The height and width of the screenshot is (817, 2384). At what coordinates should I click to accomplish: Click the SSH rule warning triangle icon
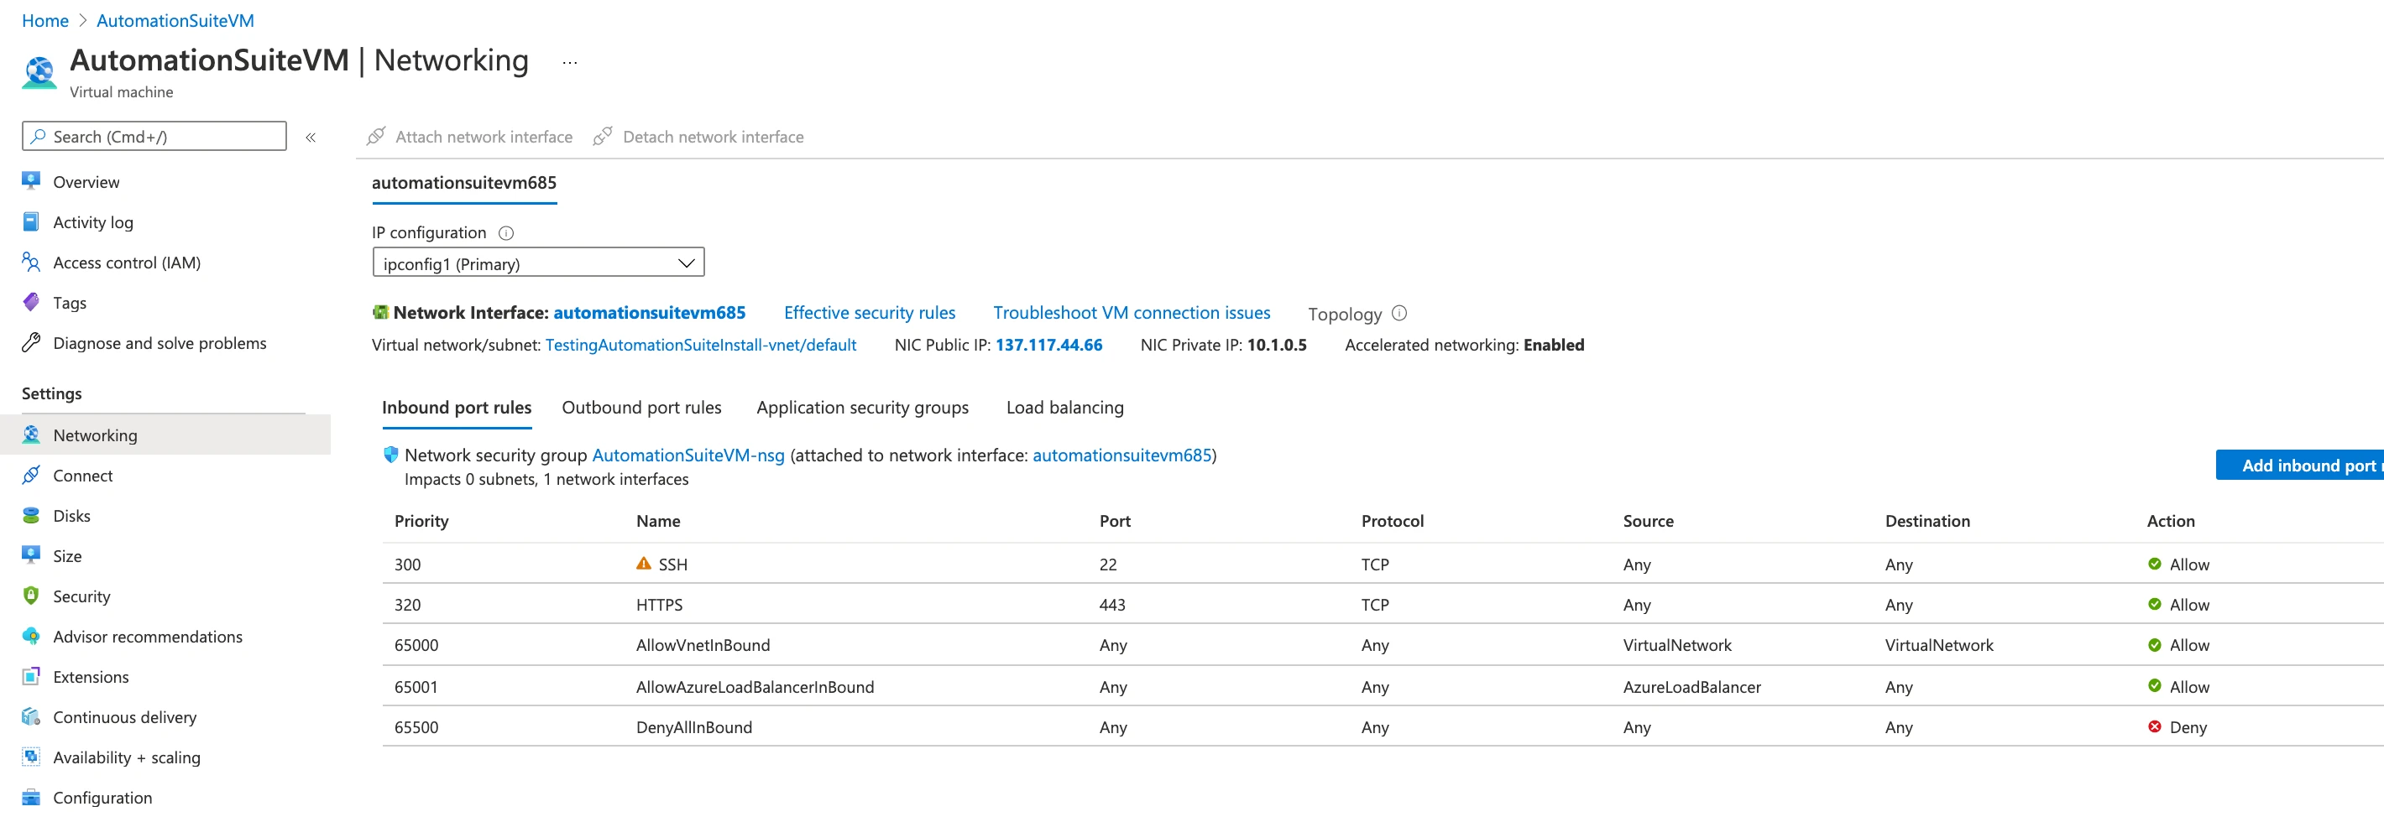[x=644, y=564]
